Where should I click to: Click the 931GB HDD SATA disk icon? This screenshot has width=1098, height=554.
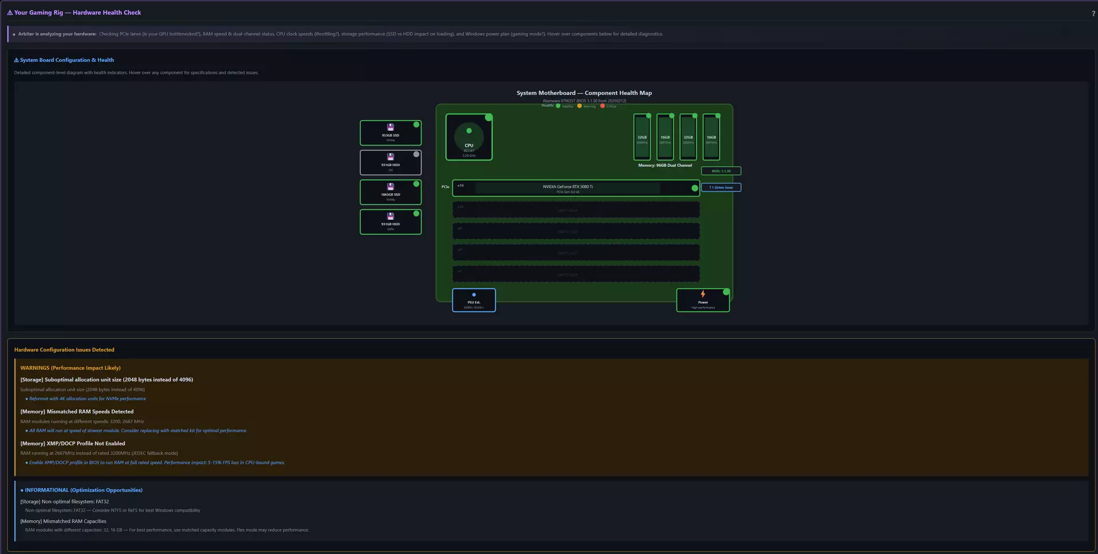[x=391, y=216]
